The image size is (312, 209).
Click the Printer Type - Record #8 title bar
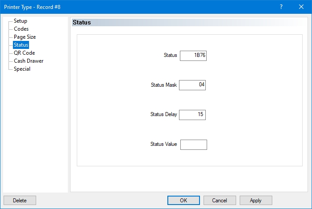pos(134,7)
